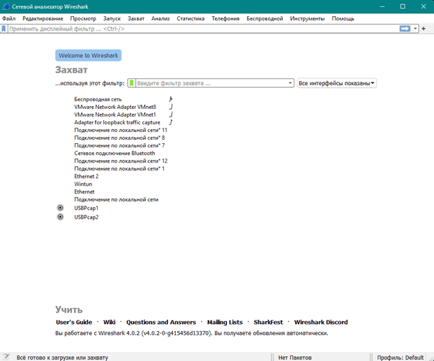The image size is (434, 361).
Task: Open the Анализ menu
Action: tap(160, 19)
